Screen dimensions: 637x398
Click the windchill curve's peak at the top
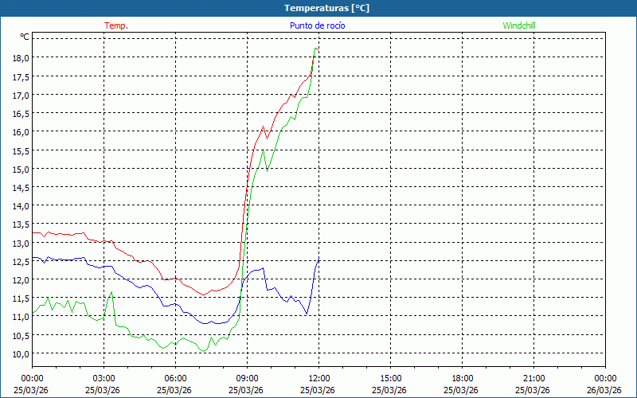point(315,49)
